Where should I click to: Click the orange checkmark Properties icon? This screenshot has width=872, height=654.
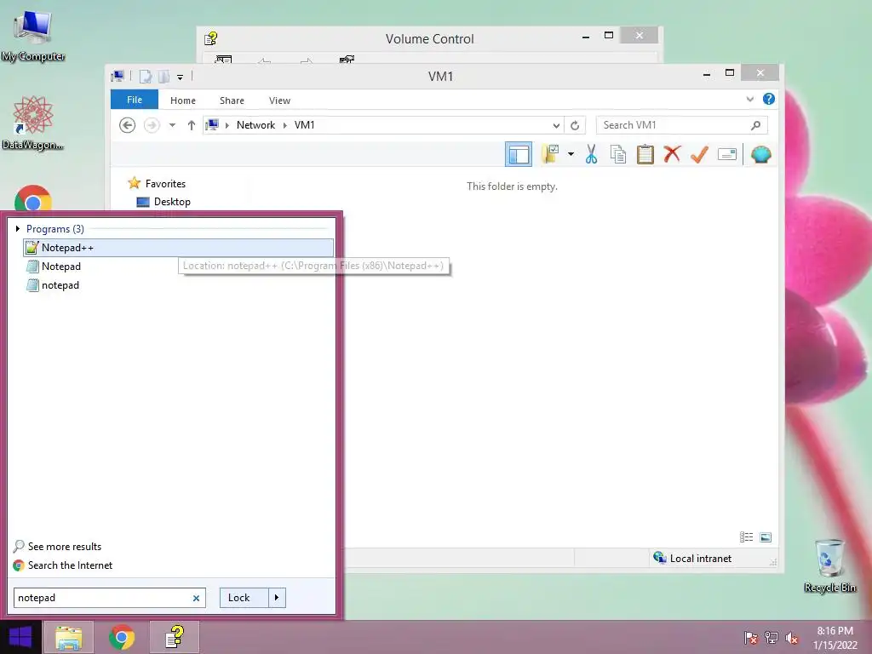[699, 154]
